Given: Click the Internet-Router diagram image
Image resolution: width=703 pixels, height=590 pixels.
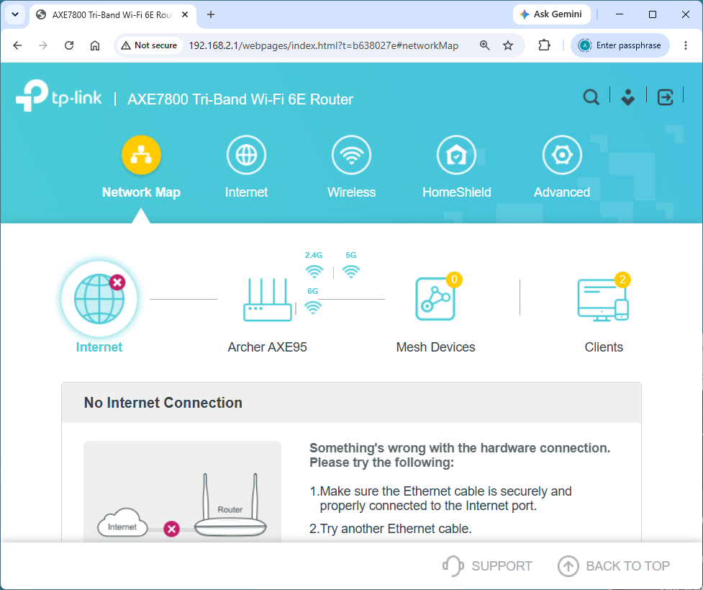Looking at the screenshot, I should pyautogui.click(x=182, y=491).
